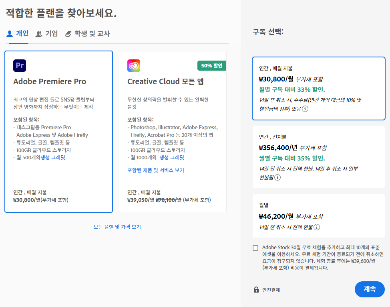Click the ₩30,800/월 price in Premiere Pro card

[27, 200]
